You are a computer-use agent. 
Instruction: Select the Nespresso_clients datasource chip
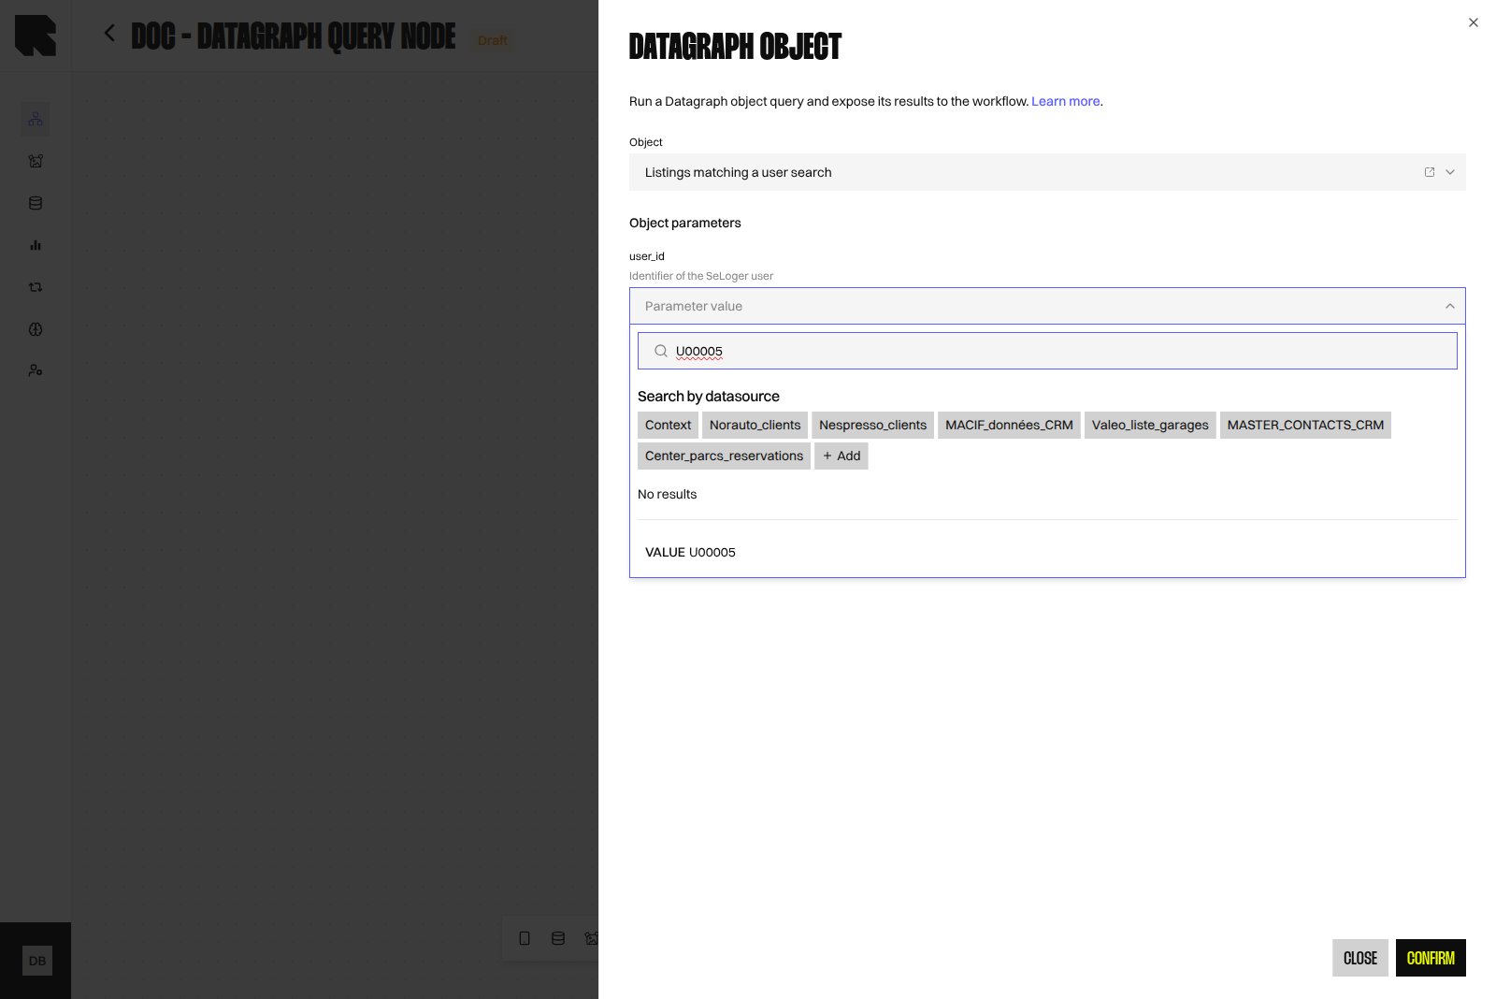872,425
